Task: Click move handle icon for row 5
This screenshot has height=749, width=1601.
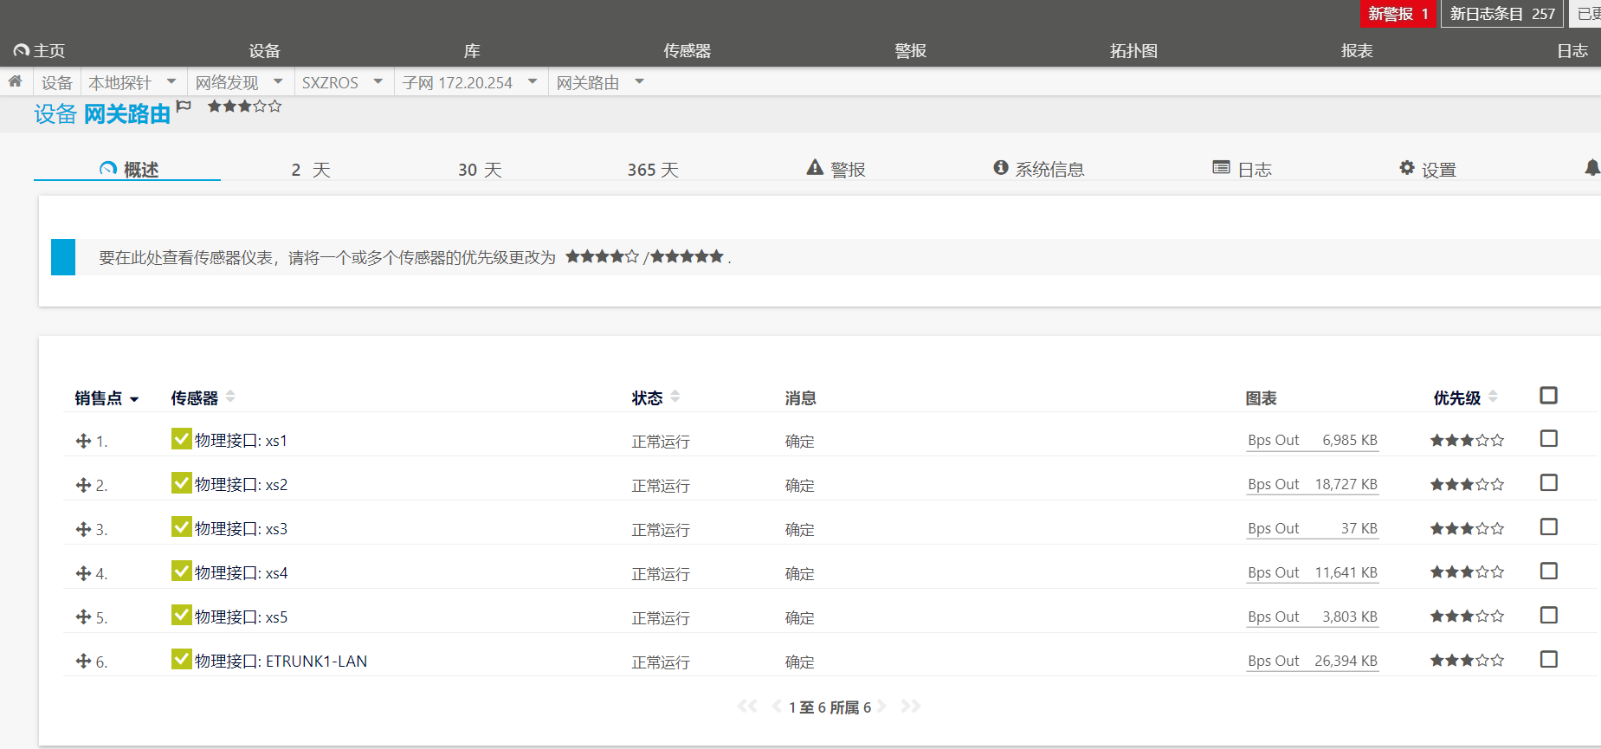Action: click(83, 617)
